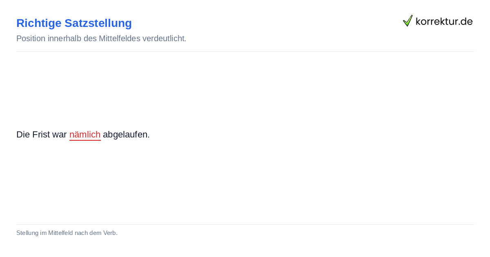490x257 pixels.
Task: Click the word Richtige in the title
Action: point(39,23)
